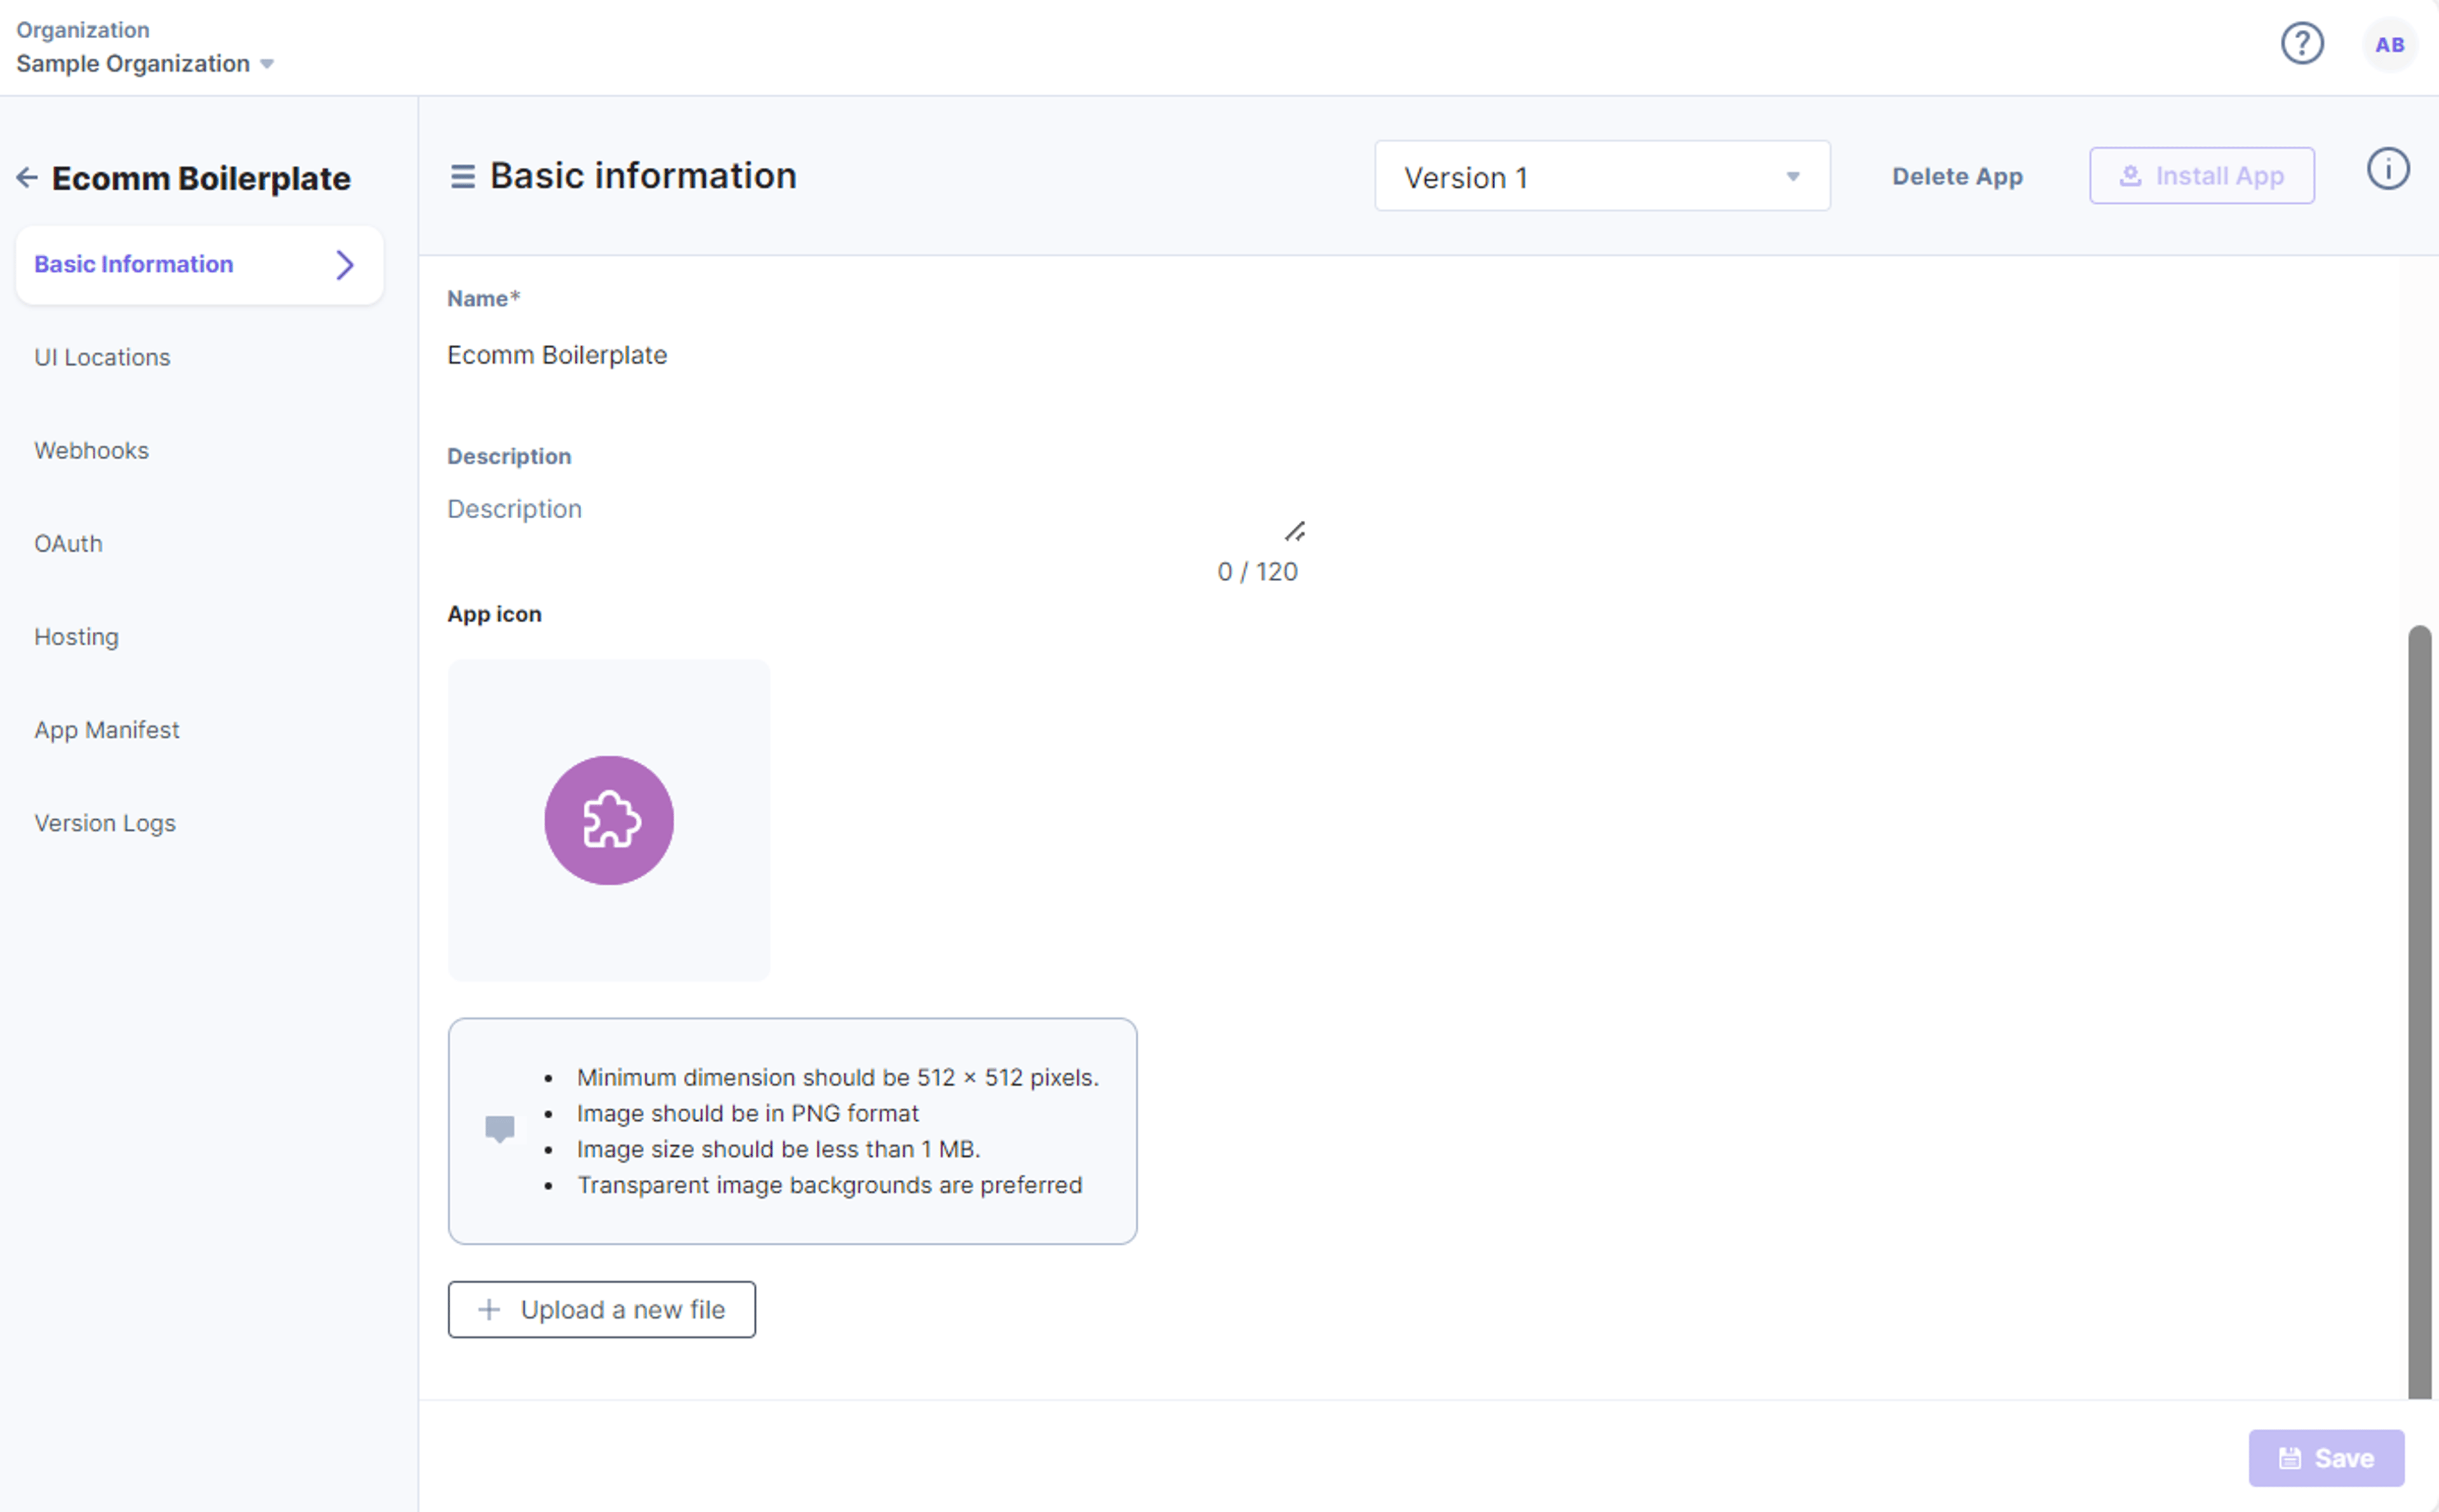Open the Version 1 dropdown
Screen dimensions: 2439x1512
tap(1602, 177)
